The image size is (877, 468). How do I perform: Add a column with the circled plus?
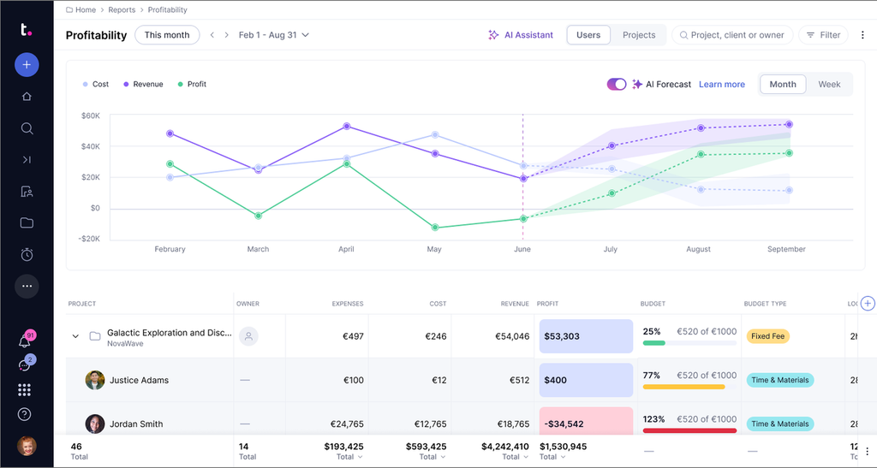point(868,303)
